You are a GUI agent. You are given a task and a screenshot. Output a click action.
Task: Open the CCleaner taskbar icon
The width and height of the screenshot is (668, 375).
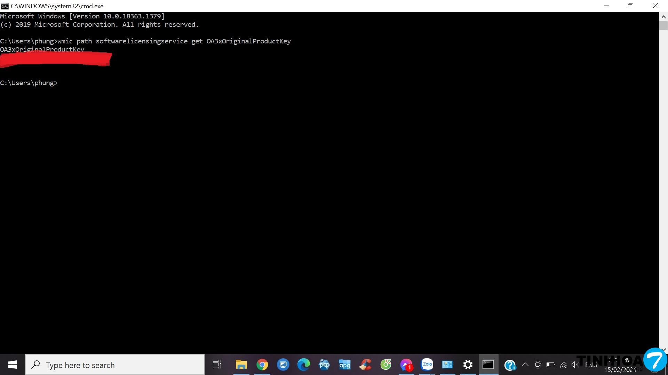click(x=365, y=365)
